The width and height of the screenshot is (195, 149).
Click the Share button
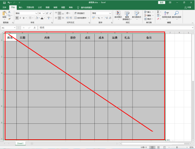point(188,7)
